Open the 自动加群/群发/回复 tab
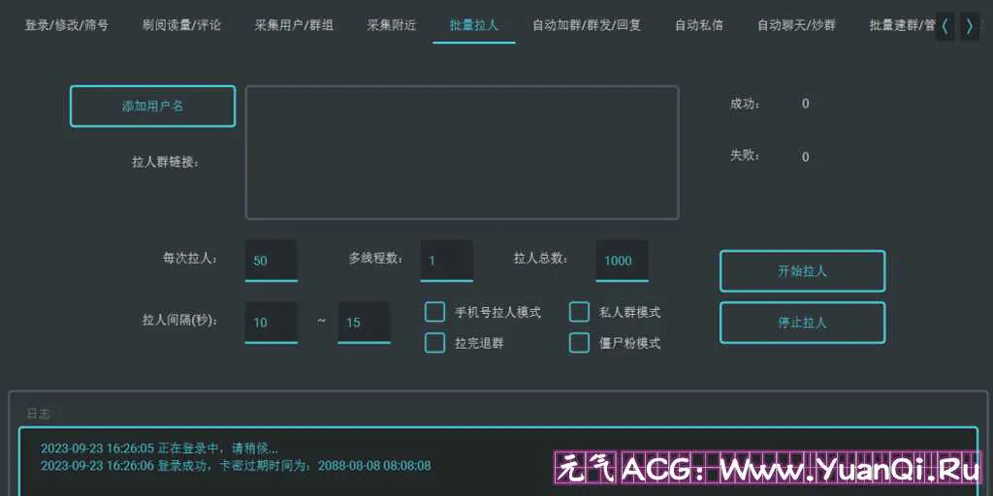The width and height of the screenshot is (993, 496). pos(587,26)
